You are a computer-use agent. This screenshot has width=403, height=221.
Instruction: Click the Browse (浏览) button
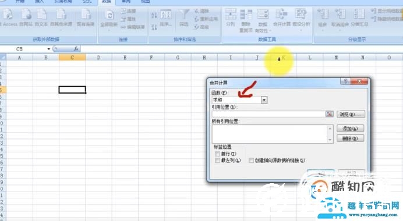351,114
